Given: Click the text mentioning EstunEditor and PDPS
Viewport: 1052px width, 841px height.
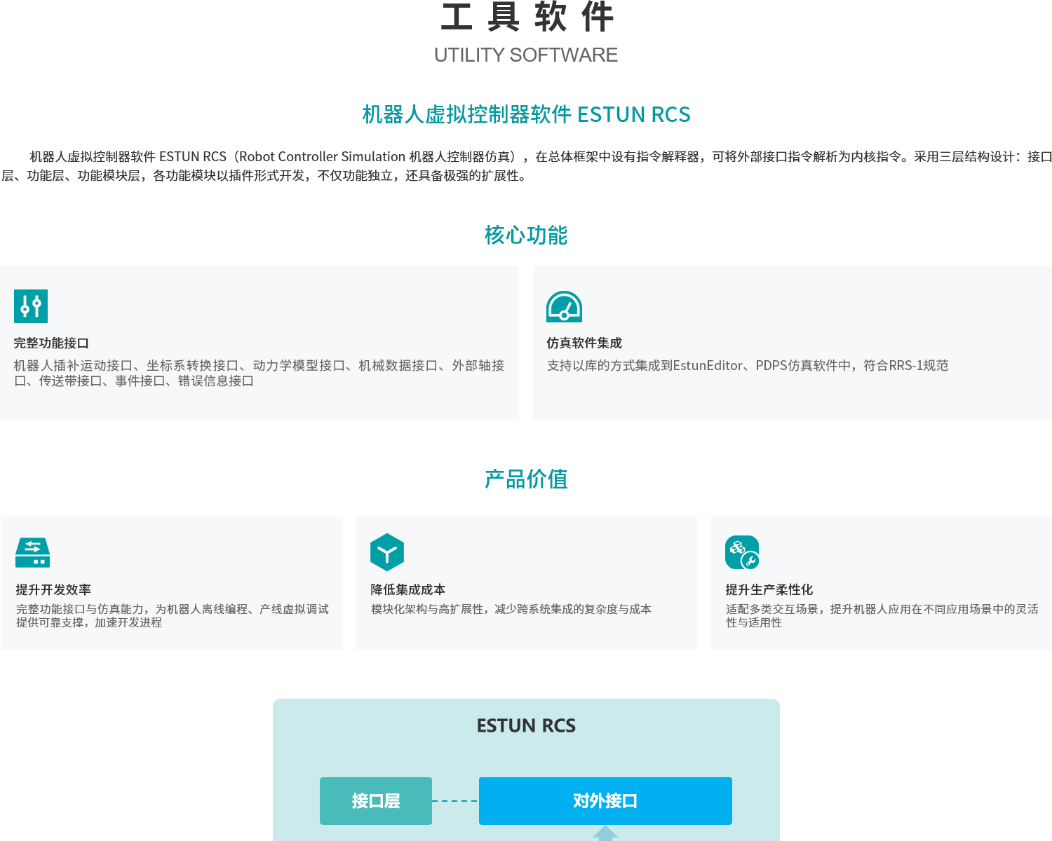Looking at the screenshot, I should 748,366.
